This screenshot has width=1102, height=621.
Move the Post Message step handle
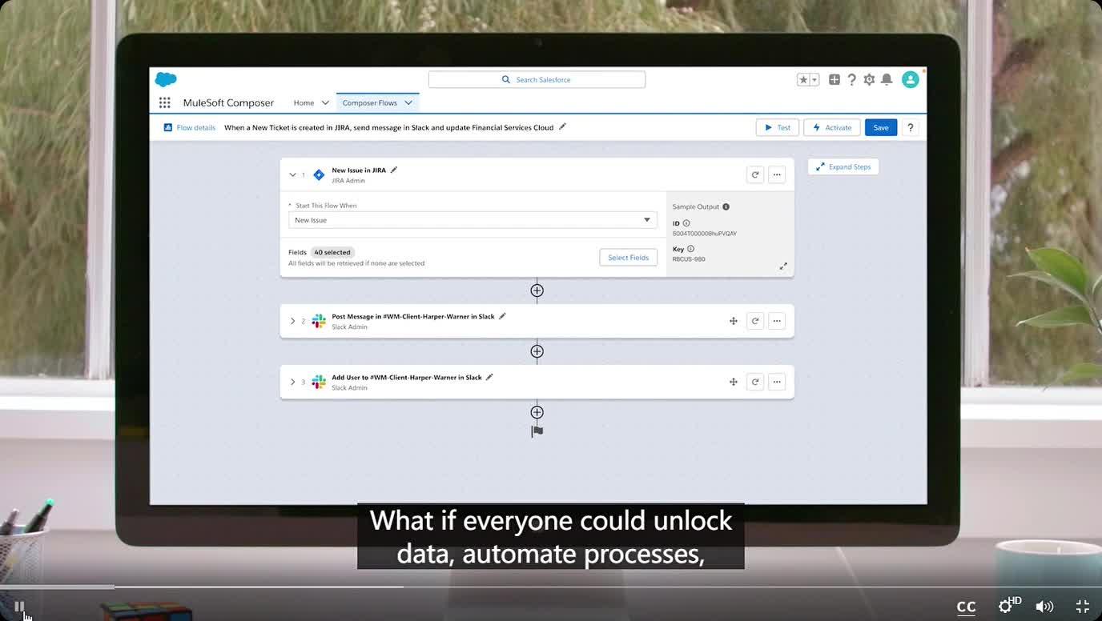click(733, 321)
